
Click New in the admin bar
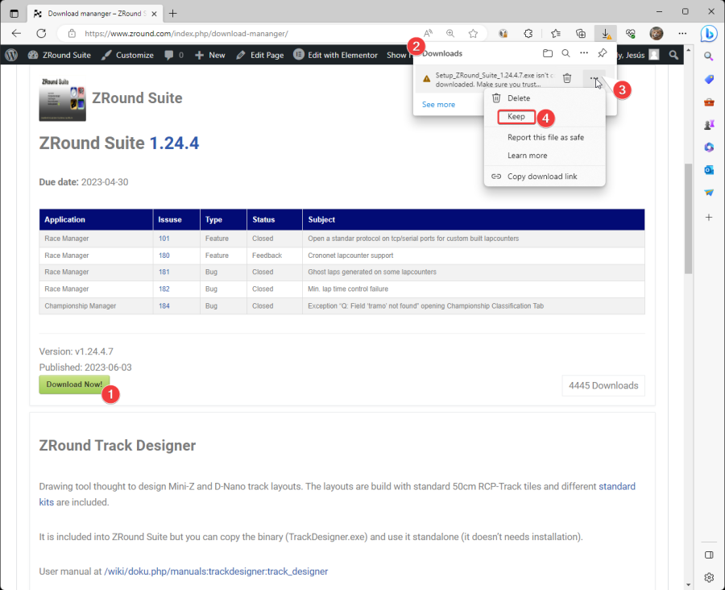coord(210,55)
